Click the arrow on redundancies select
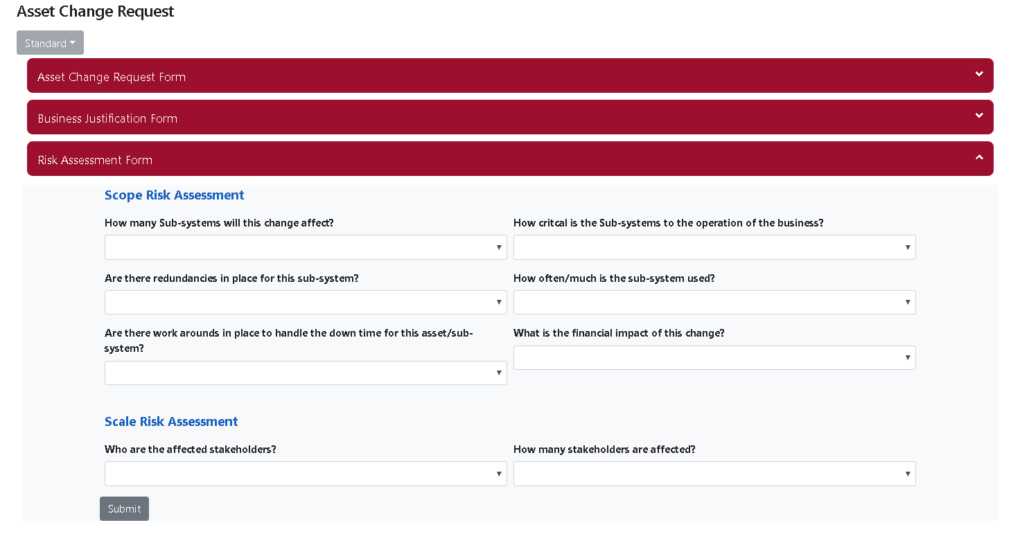 pyautogui.click(x=499, y=302)
